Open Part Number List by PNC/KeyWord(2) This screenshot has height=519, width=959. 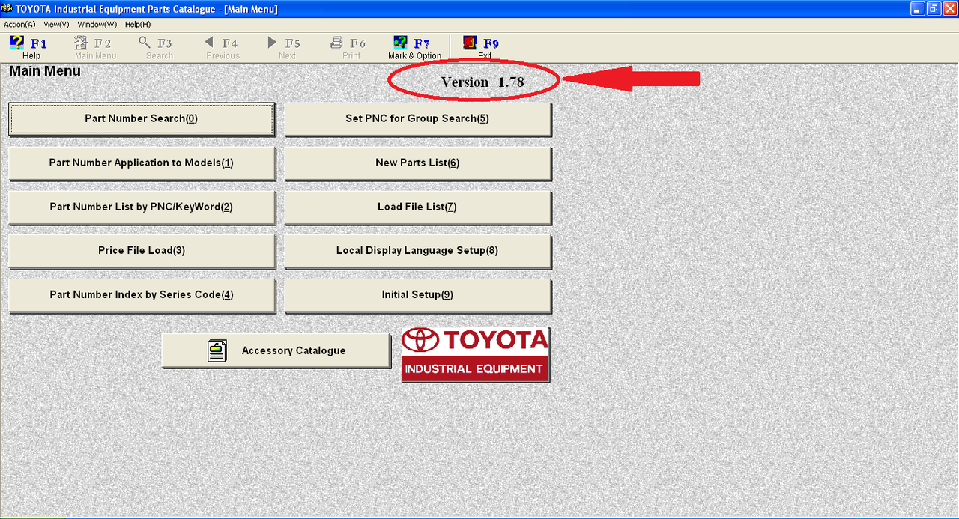[x=142, y=207]
